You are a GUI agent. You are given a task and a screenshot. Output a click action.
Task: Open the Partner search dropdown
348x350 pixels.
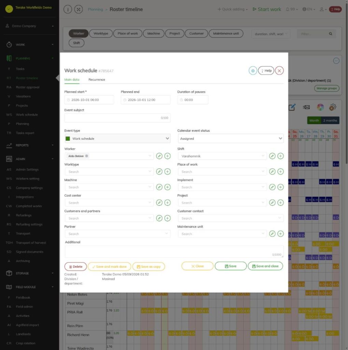click(x=117, y=234)
